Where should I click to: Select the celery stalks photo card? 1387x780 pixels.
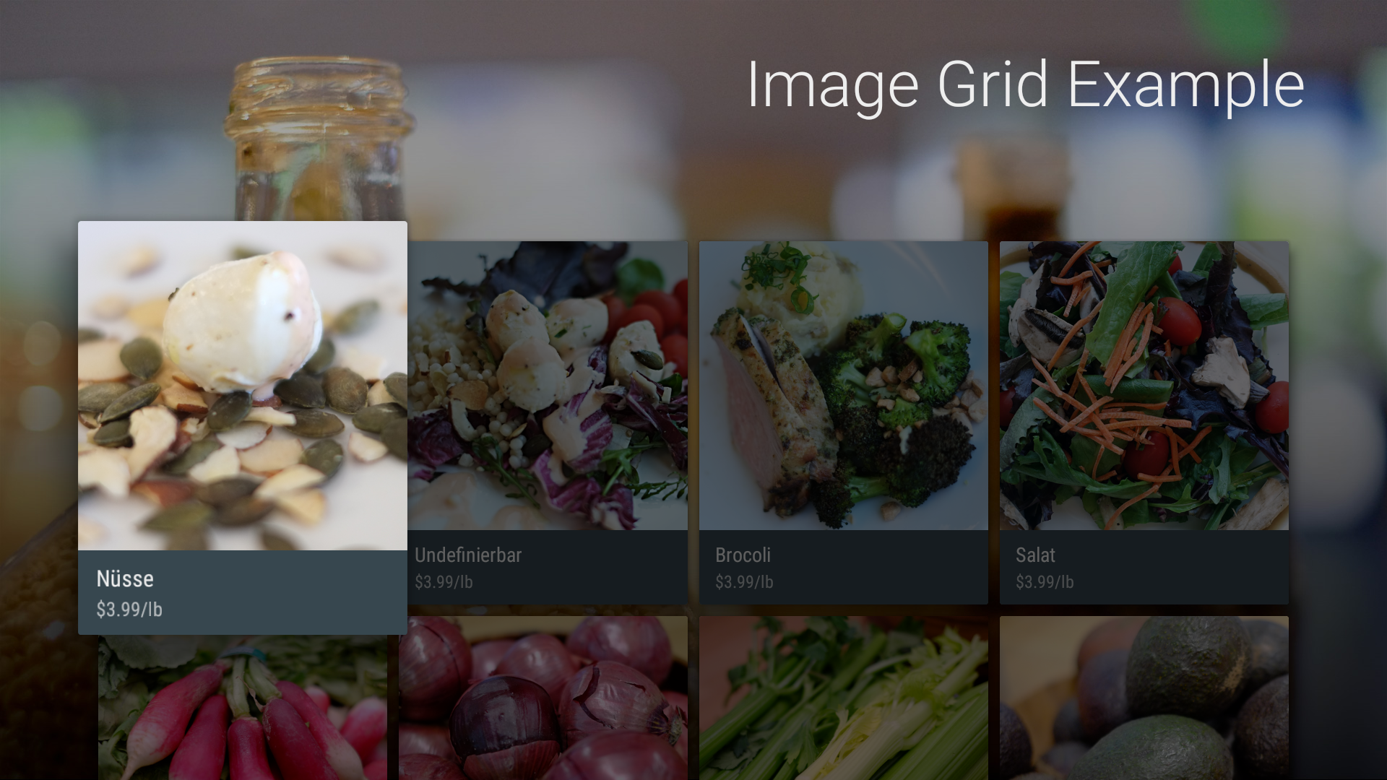click(x=844, y=698)
